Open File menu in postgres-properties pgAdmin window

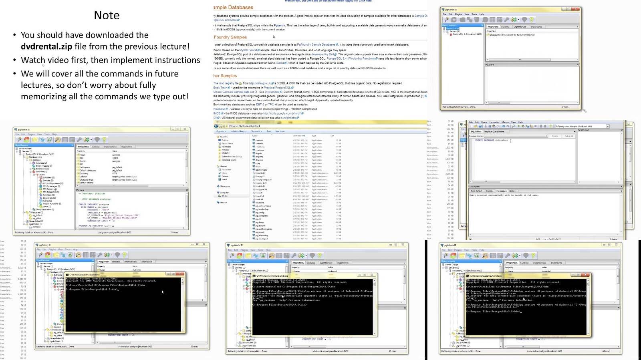pyautogui.click(x=17, y=134)
